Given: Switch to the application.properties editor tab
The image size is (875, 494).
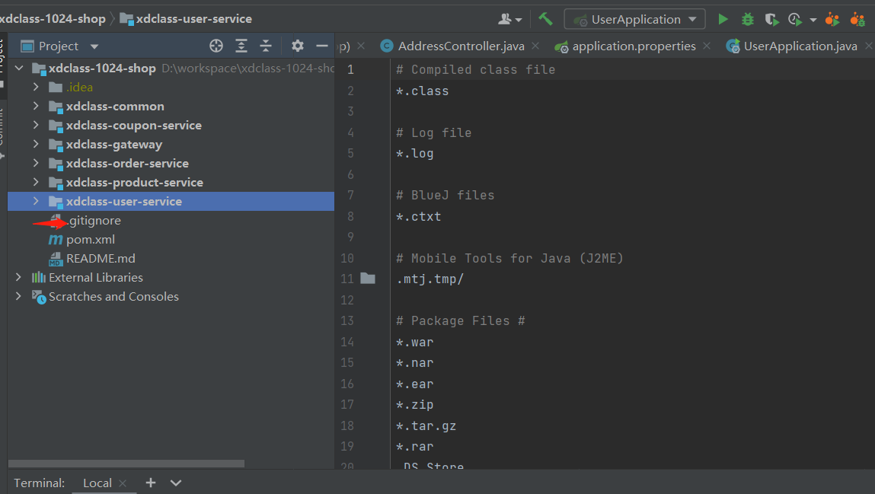Looking at the screenshot, I should (634, 46).
